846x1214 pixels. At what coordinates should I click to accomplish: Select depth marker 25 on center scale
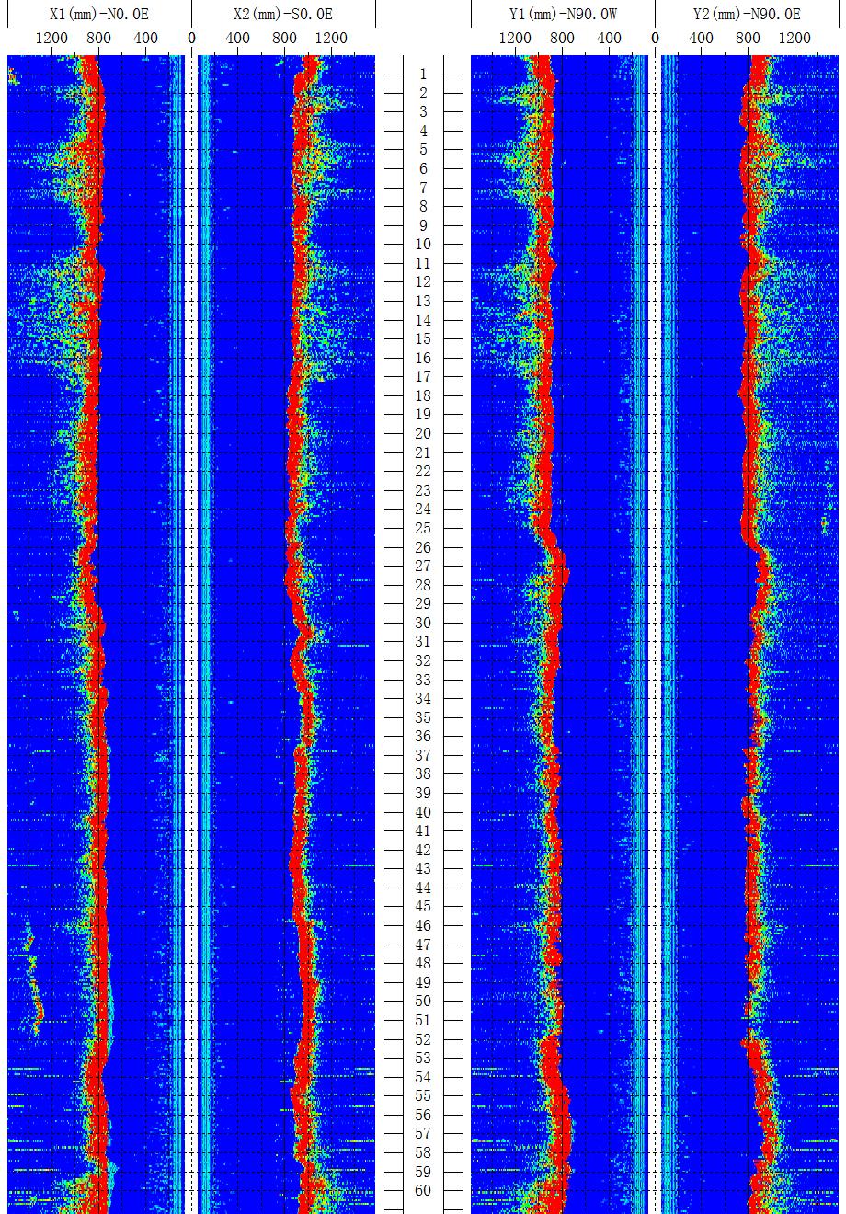coord(423,528)
